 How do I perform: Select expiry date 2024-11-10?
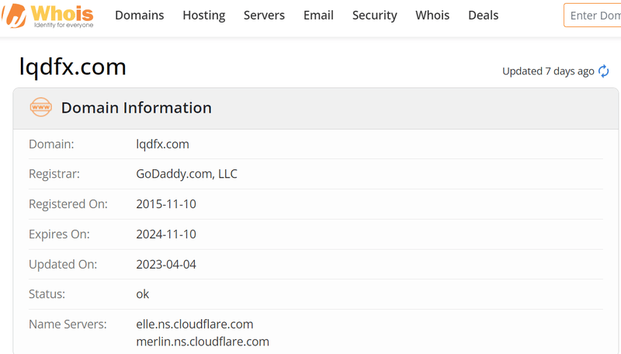[166, 234]
